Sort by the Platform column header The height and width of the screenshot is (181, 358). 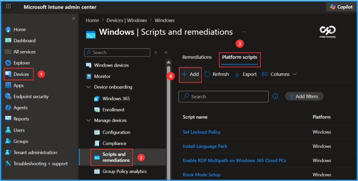point(322,117)
